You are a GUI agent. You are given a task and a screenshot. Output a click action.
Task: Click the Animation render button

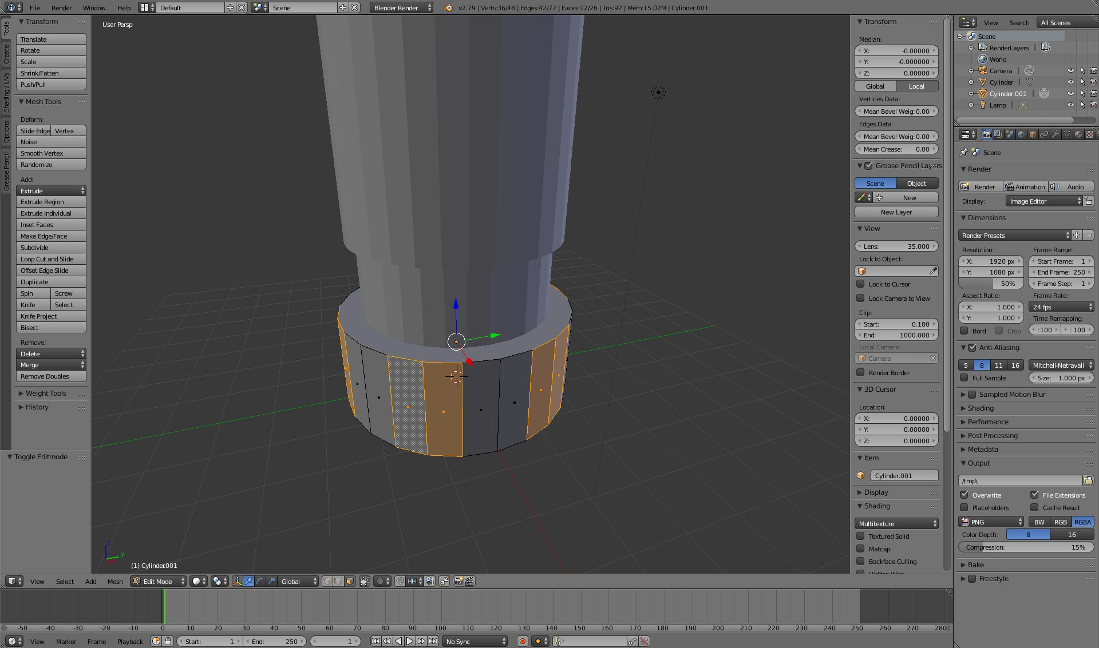coord(1025,186)
